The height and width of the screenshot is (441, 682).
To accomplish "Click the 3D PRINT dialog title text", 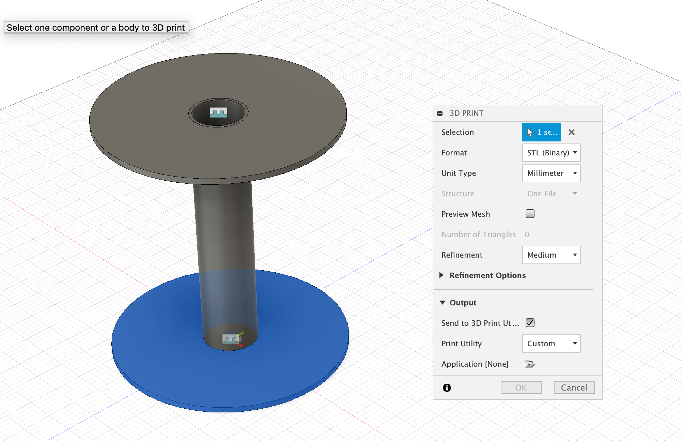I will pyautogui.click(x=466, y=113).
